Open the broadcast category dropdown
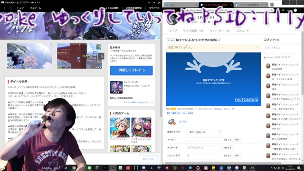304x171 pixels. (204, 132)
